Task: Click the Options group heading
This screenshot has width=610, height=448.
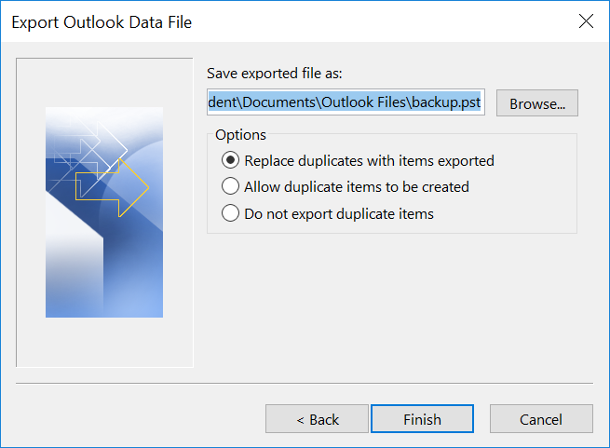Action: [x=240, y=135]
